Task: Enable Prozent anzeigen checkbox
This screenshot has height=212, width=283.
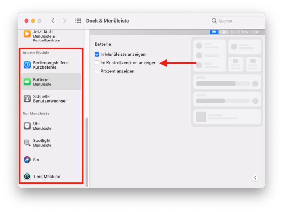Action: [x=97, y=71]
